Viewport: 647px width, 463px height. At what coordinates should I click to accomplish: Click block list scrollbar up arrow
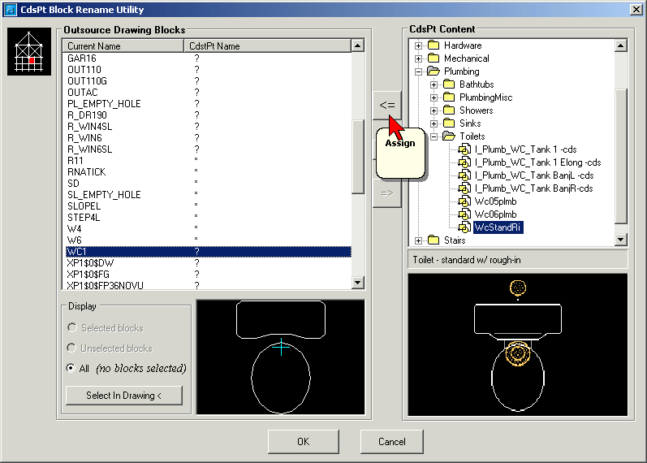coord(358,45)
